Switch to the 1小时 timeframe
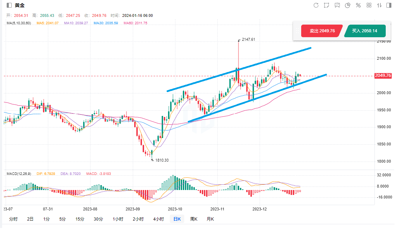 click(118, 219)
